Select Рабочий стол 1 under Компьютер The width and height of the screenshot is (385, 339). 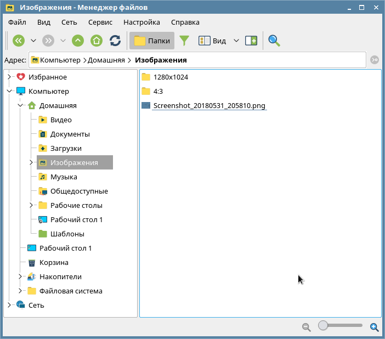[x=66, y=248]
